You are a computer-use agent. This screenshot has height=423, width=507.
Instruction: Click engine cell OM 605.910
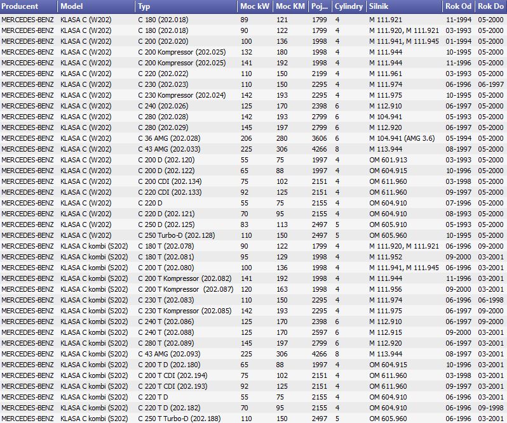tap(388, 225)
